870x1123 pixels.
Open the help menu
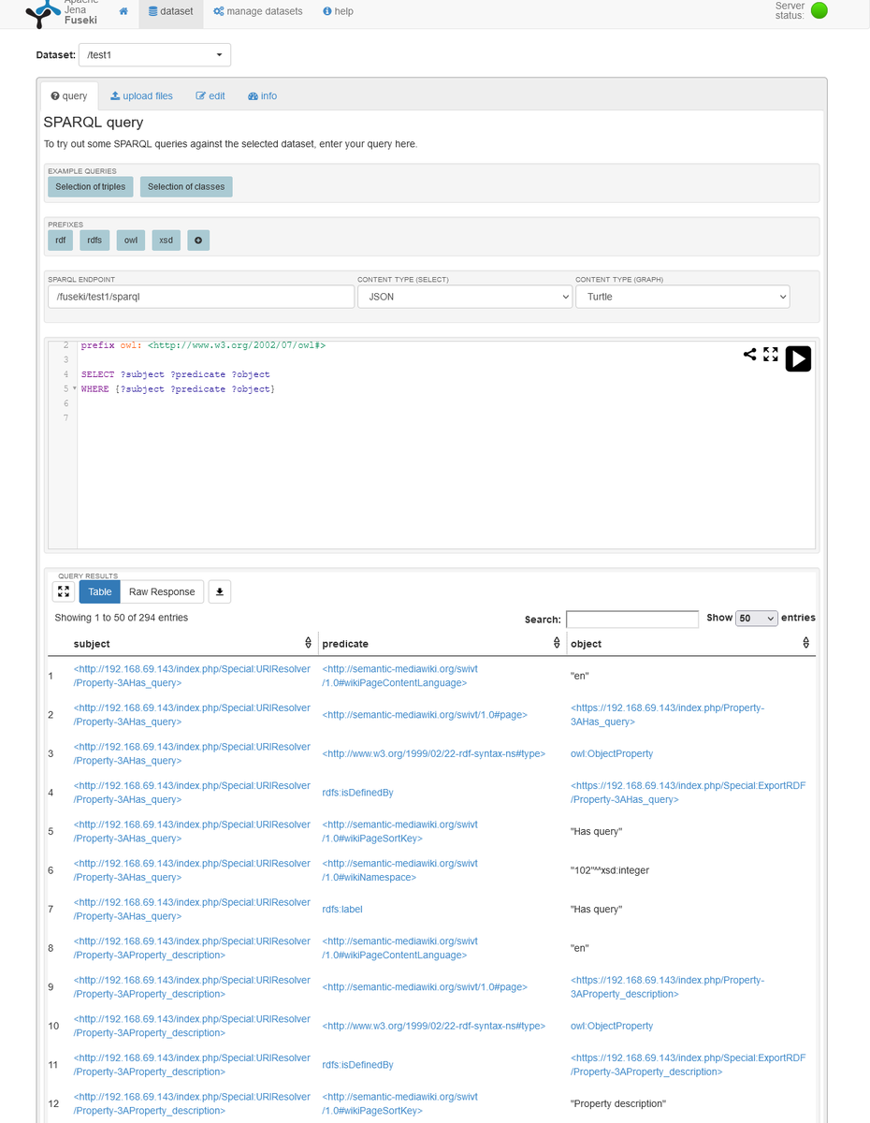coord(338,12)
